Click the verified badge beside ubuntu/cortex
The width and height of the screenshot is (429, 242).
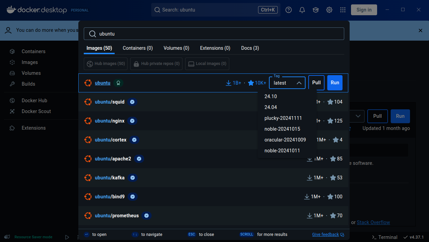click(x=134, y=140)
